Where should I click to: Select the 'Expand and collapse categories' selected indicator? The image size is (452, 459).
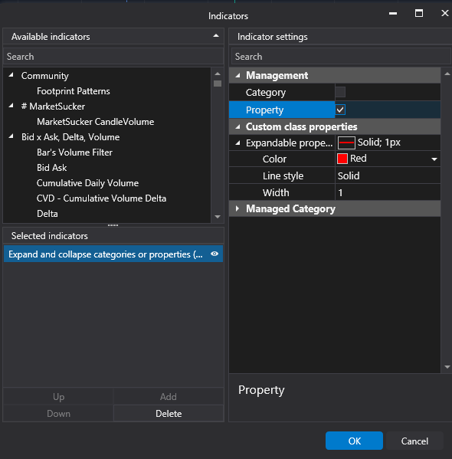click(x=113, y=254)
